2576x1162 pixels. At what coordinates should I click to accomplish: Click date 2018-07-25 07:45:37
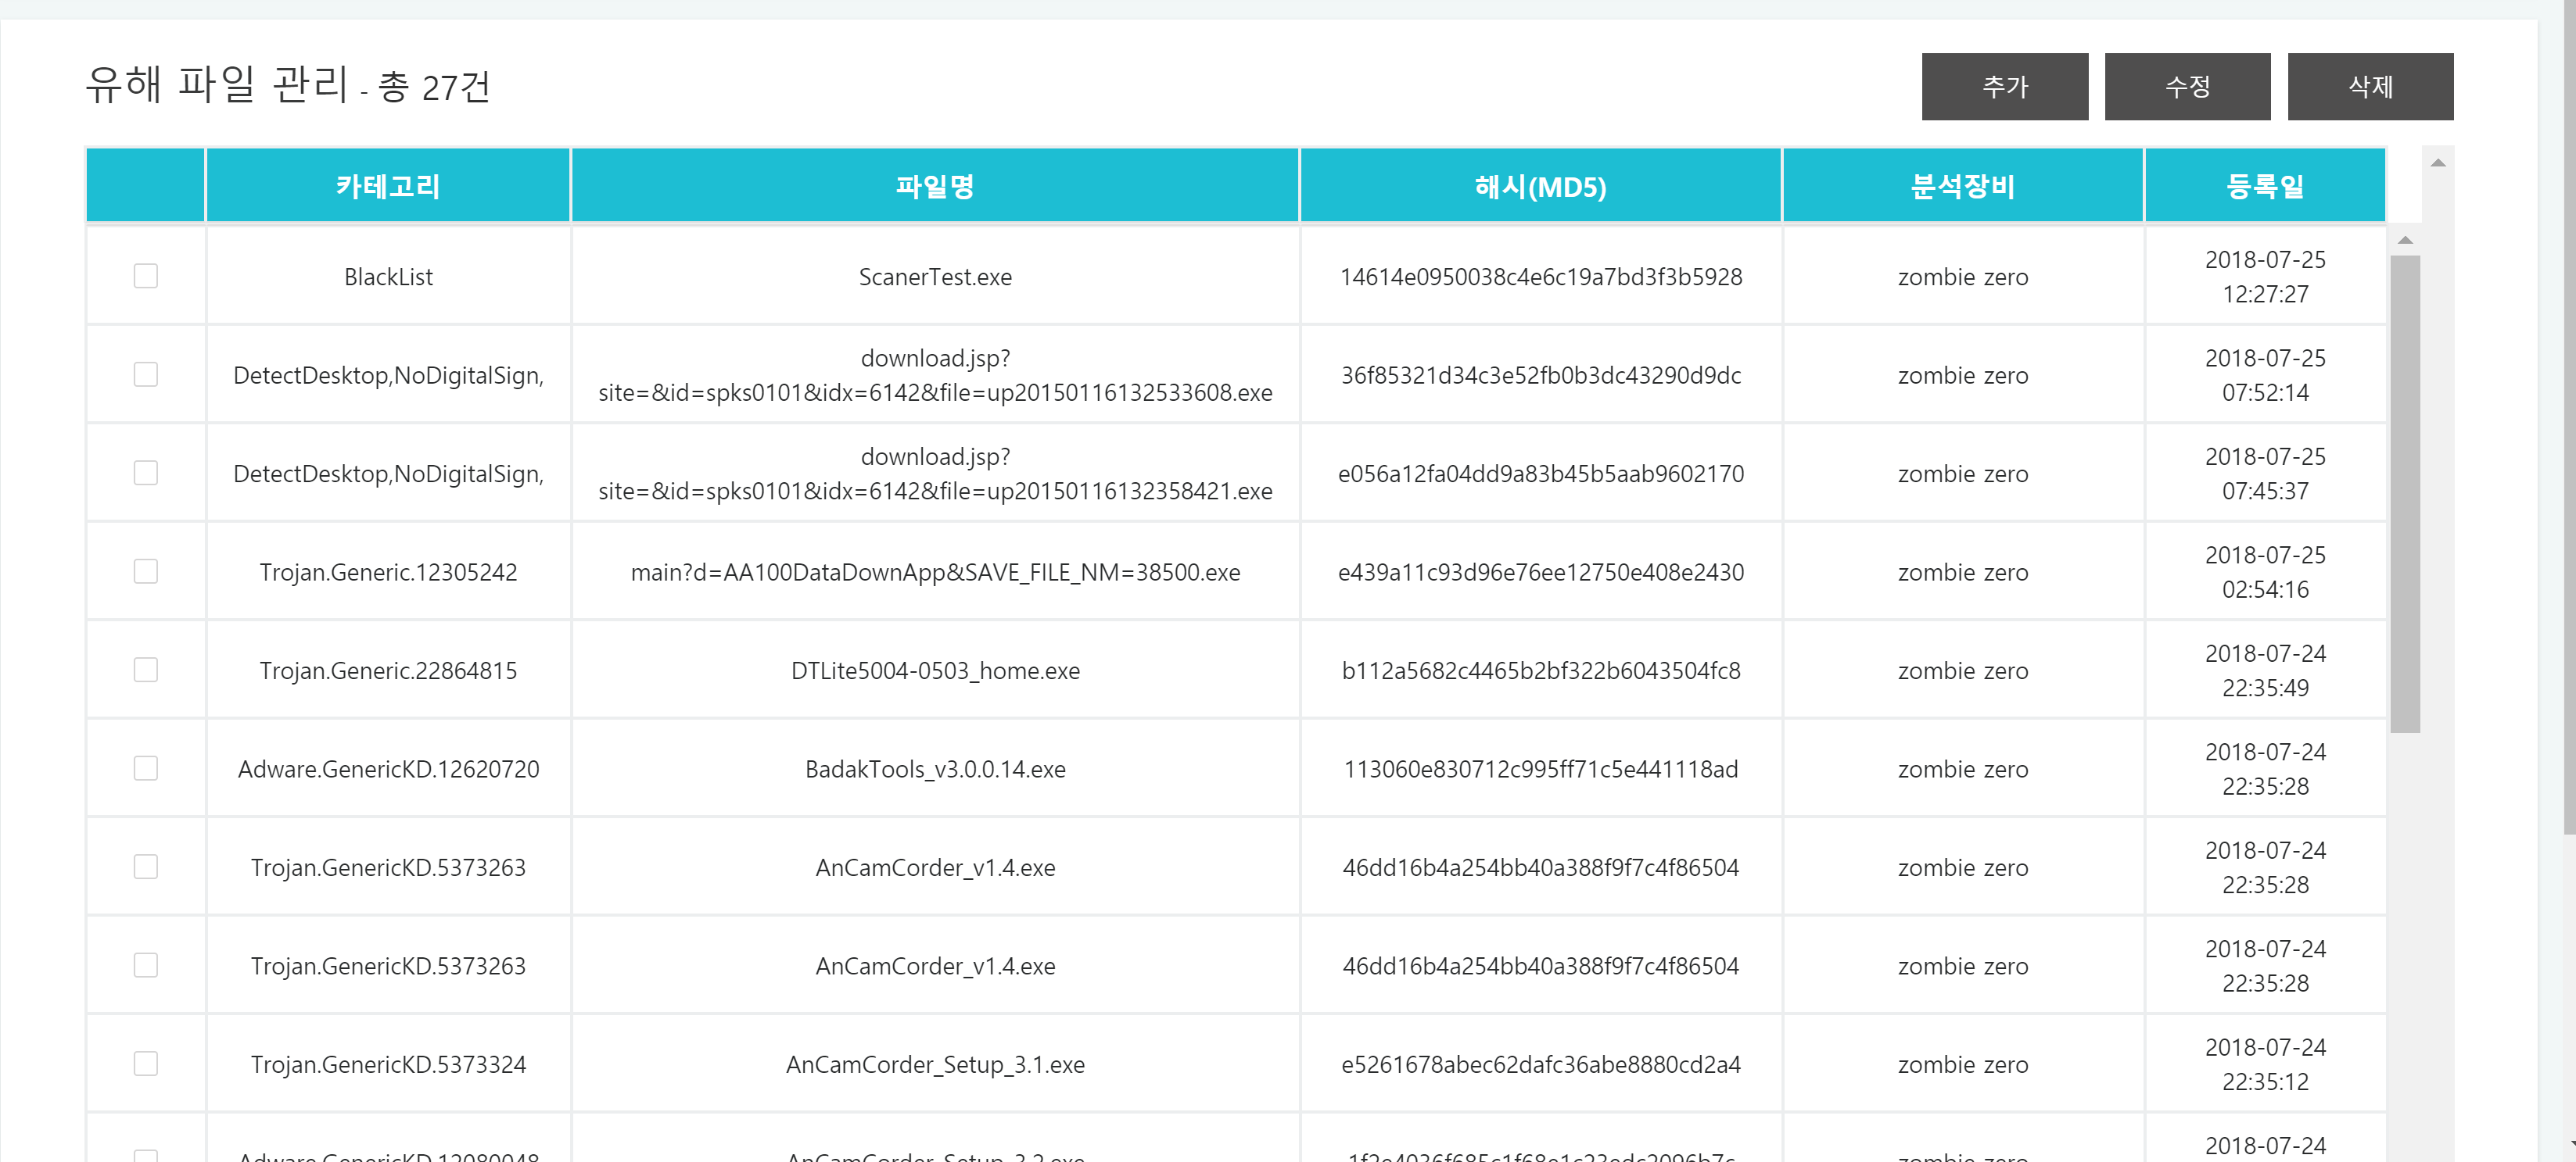pyautogui.click(x=2265, y=474)
